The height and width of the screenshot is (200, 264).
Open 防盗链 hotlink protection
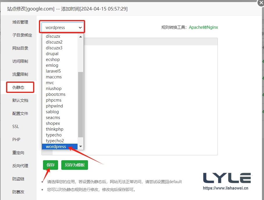18,179
